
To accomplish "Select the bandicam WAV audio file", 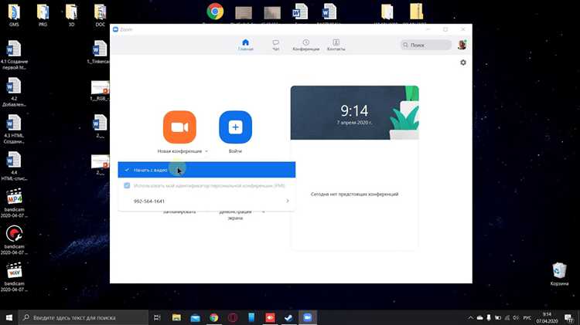I will (14, 277).
